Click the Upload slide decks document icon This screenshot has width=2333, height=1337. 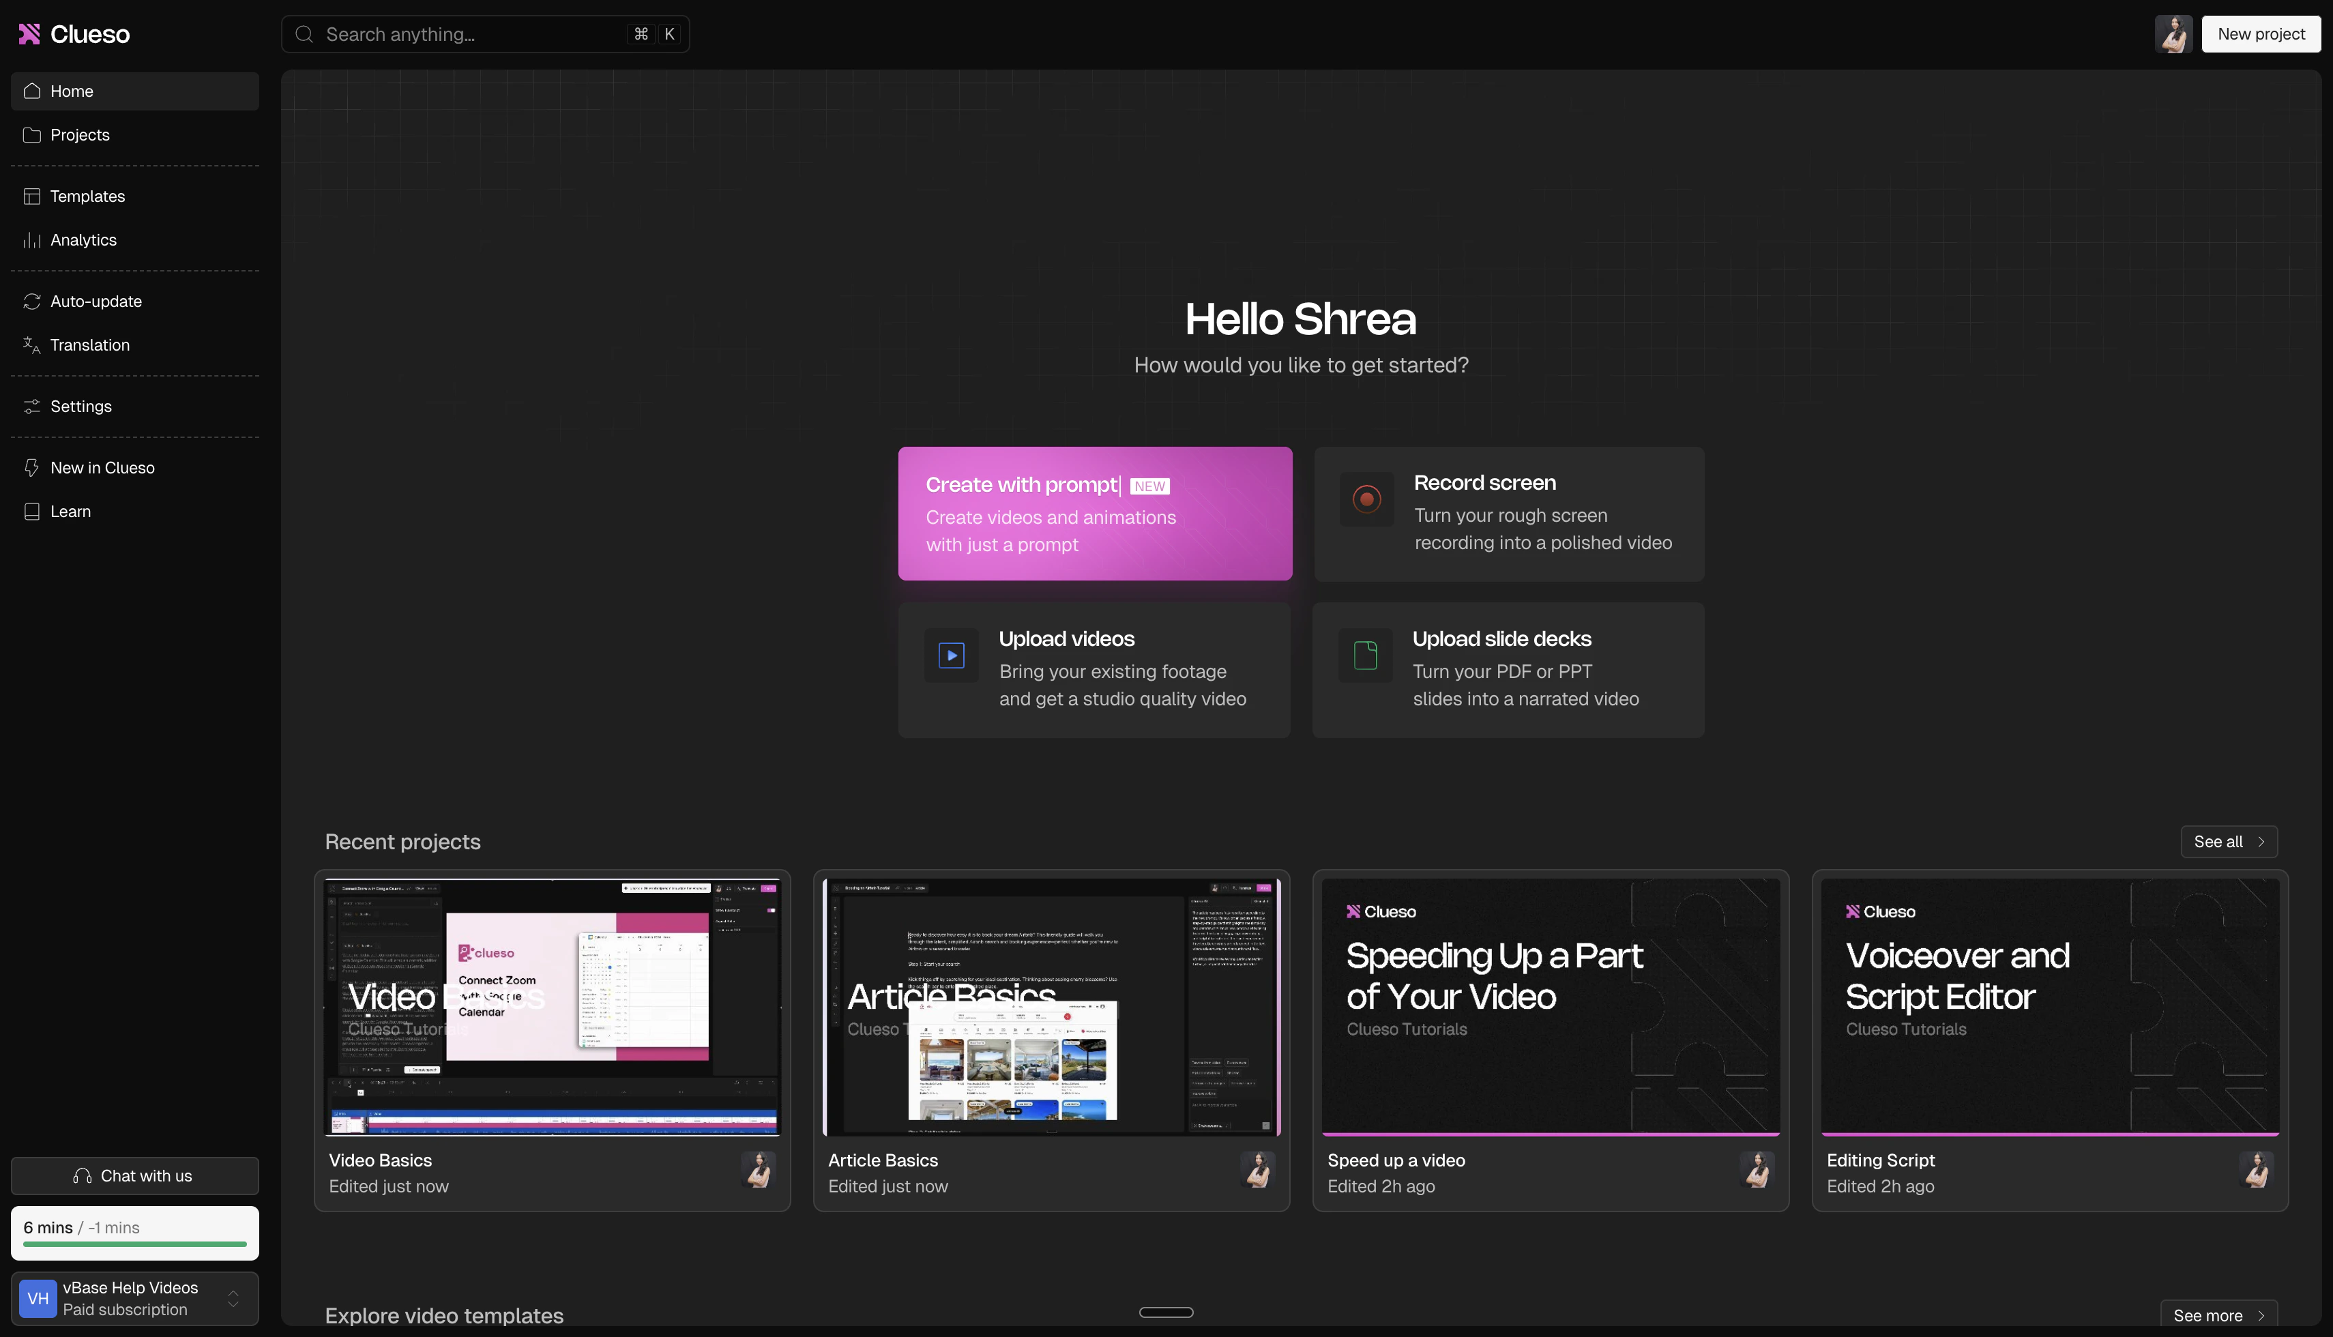tap(1365, 655)
